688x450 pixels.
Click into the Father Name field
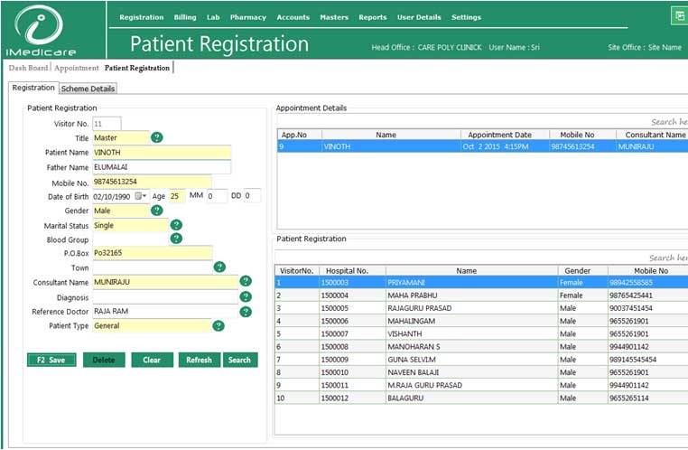coord(162,167)
